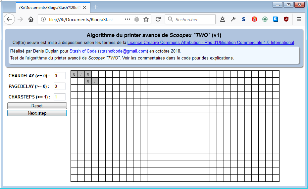Click the green circular extension icon
This screenshot has height=189, width=308.
(265, 19)
